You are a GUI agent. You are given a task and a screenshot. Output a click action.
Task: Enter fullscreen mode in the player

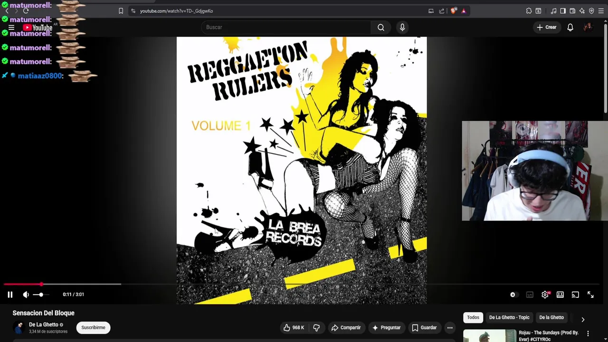click(590, 295)
